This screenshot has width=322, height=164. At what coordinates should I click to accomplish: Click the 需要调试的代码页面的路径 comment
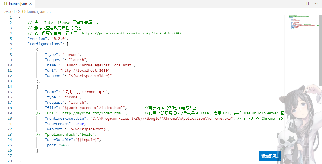170,108
